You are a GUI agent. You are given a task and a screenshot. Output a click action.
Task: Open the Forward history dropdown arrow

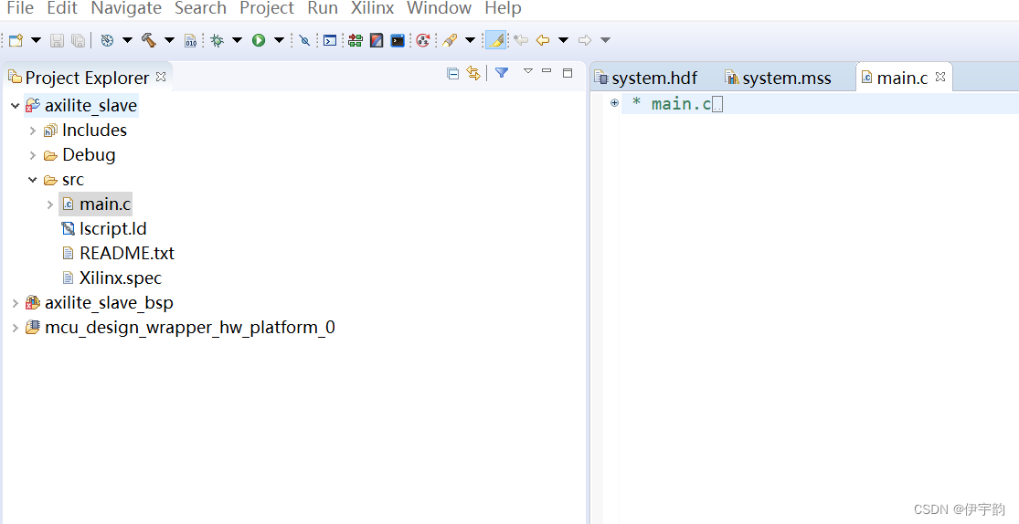click(x=605, y=40)
